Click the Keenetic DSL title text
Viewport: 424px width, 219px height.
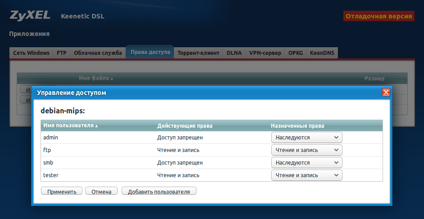point(82,16)
